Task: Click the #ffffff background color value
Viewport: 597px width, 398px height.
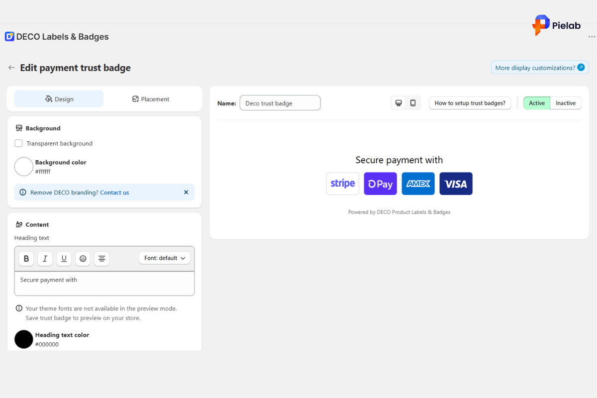Action: (43, 172)
